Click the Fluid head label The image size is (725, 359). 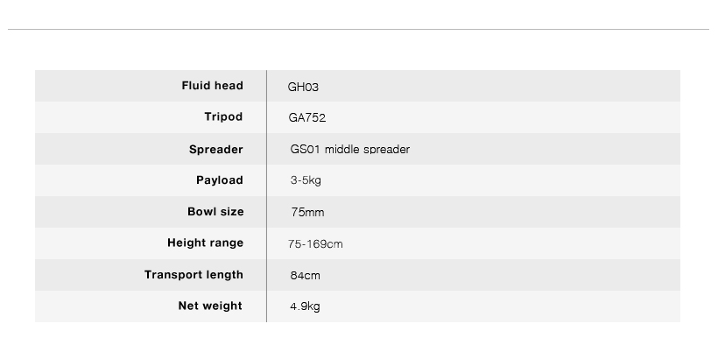tap(212, 86)
